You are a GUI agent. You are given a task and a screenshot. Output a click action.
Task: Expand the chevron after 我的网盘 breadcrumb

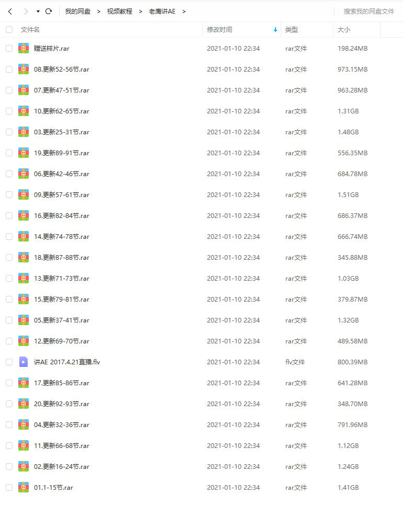(99, 11)
